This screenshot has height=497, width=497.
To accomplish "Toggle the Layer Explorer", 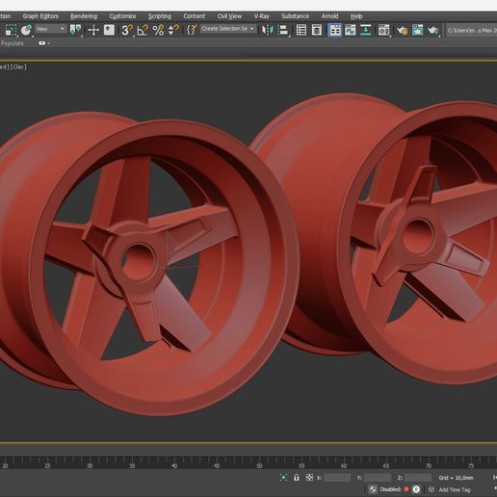I will point(317,30).
